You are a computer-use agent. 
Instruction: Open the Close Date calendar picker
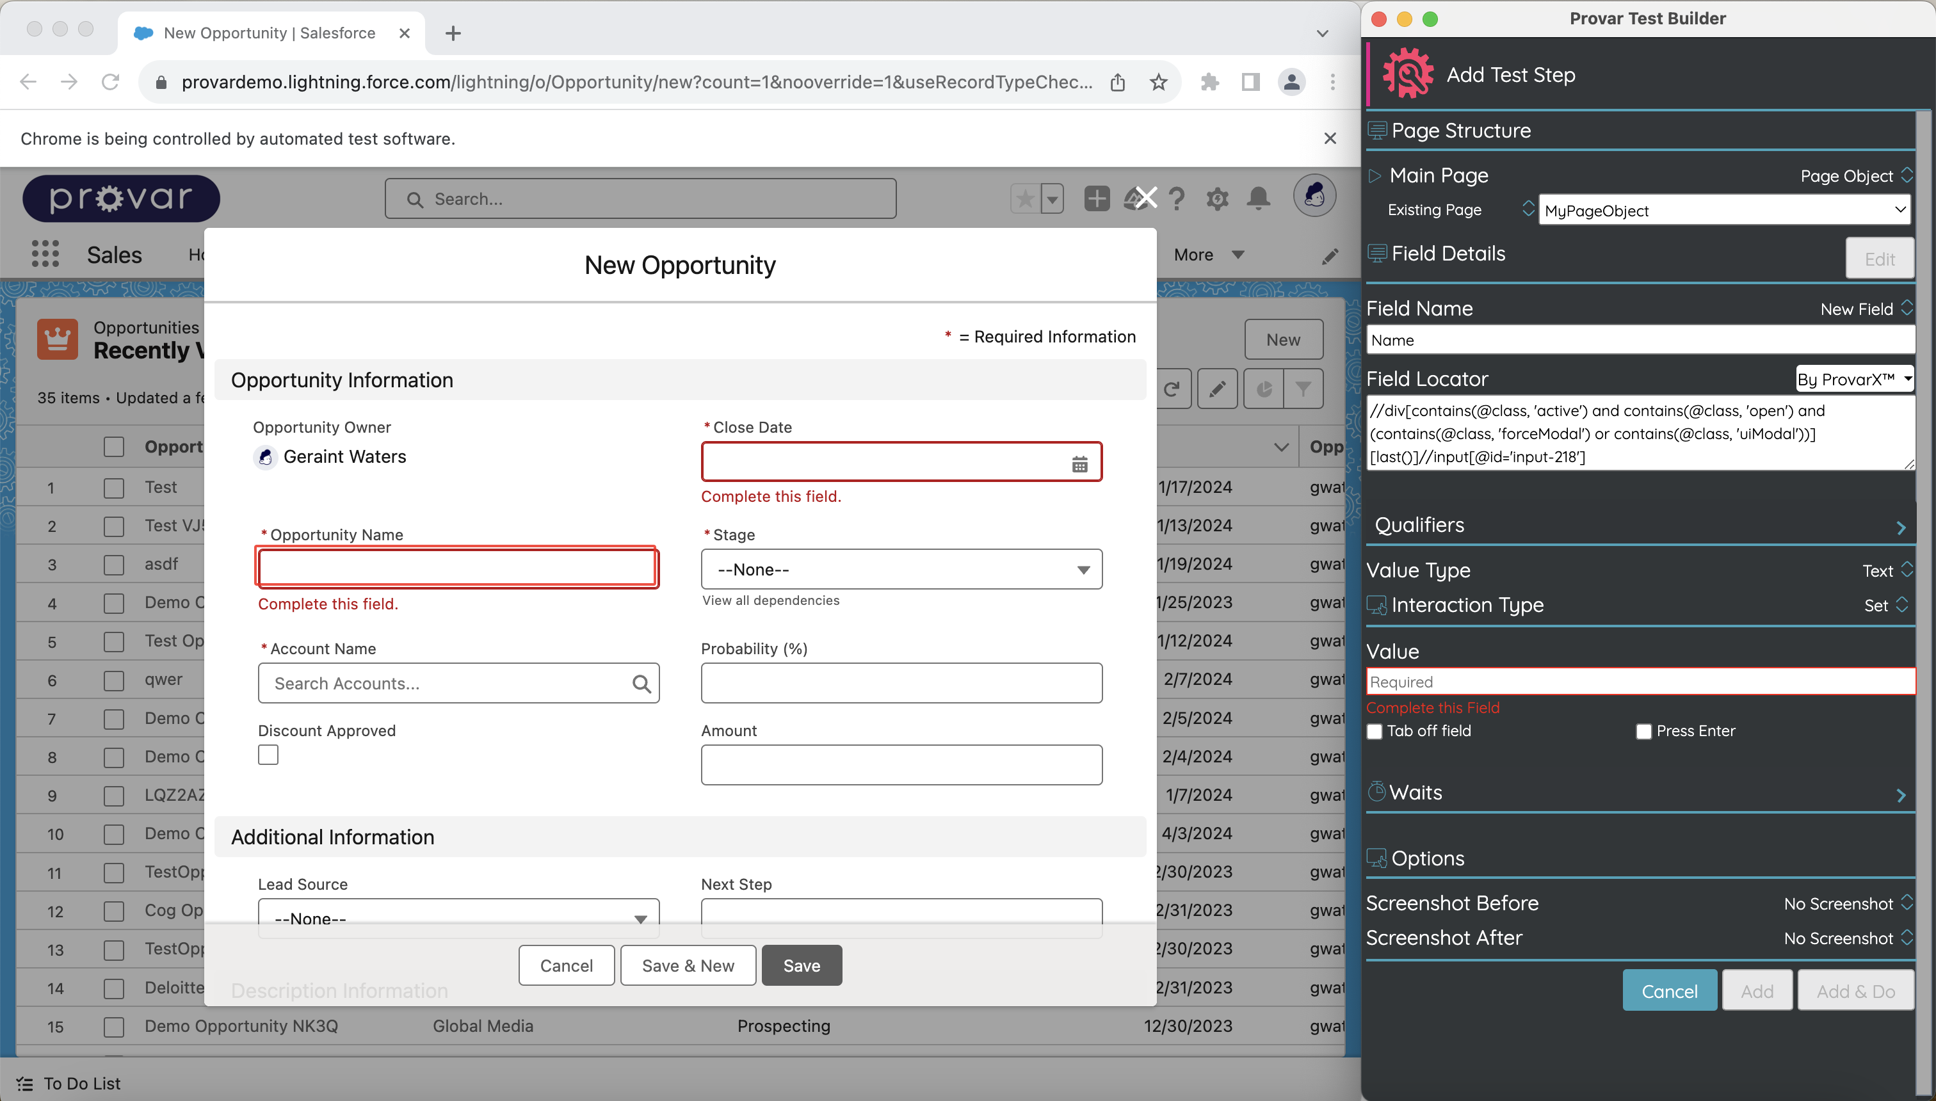pyautogui.click(x=1079, y=462)
